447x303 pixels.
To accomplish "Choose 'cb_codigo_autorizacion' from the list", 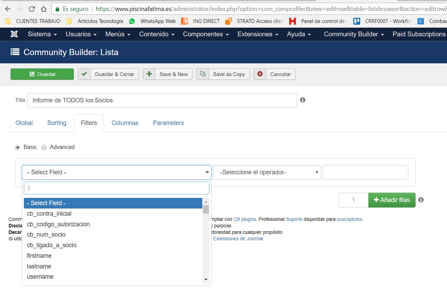I will click(113, 224).
